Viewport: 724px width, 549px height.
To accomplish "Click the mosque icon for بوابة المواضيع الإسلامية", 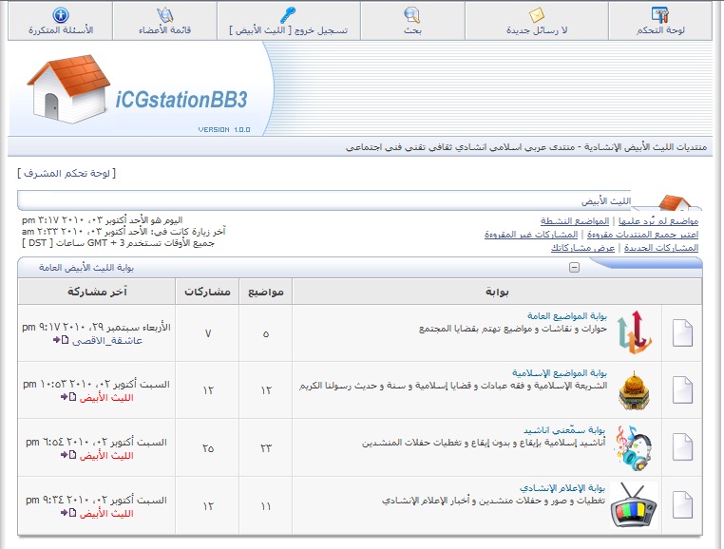I will point(635,389).
